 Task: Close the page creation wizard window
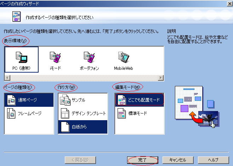click(x=228, y=4)
